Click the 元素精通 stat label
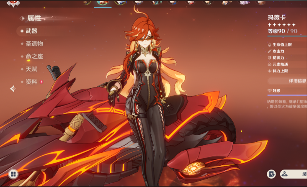The height and width of the screenshot is (187, 307). coord(280,64)
